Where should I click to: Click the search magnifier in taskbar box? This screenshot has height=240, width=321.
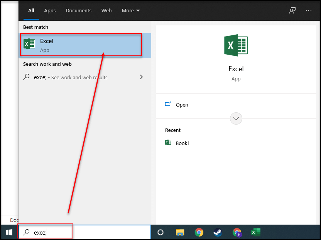tap(26, 232)
